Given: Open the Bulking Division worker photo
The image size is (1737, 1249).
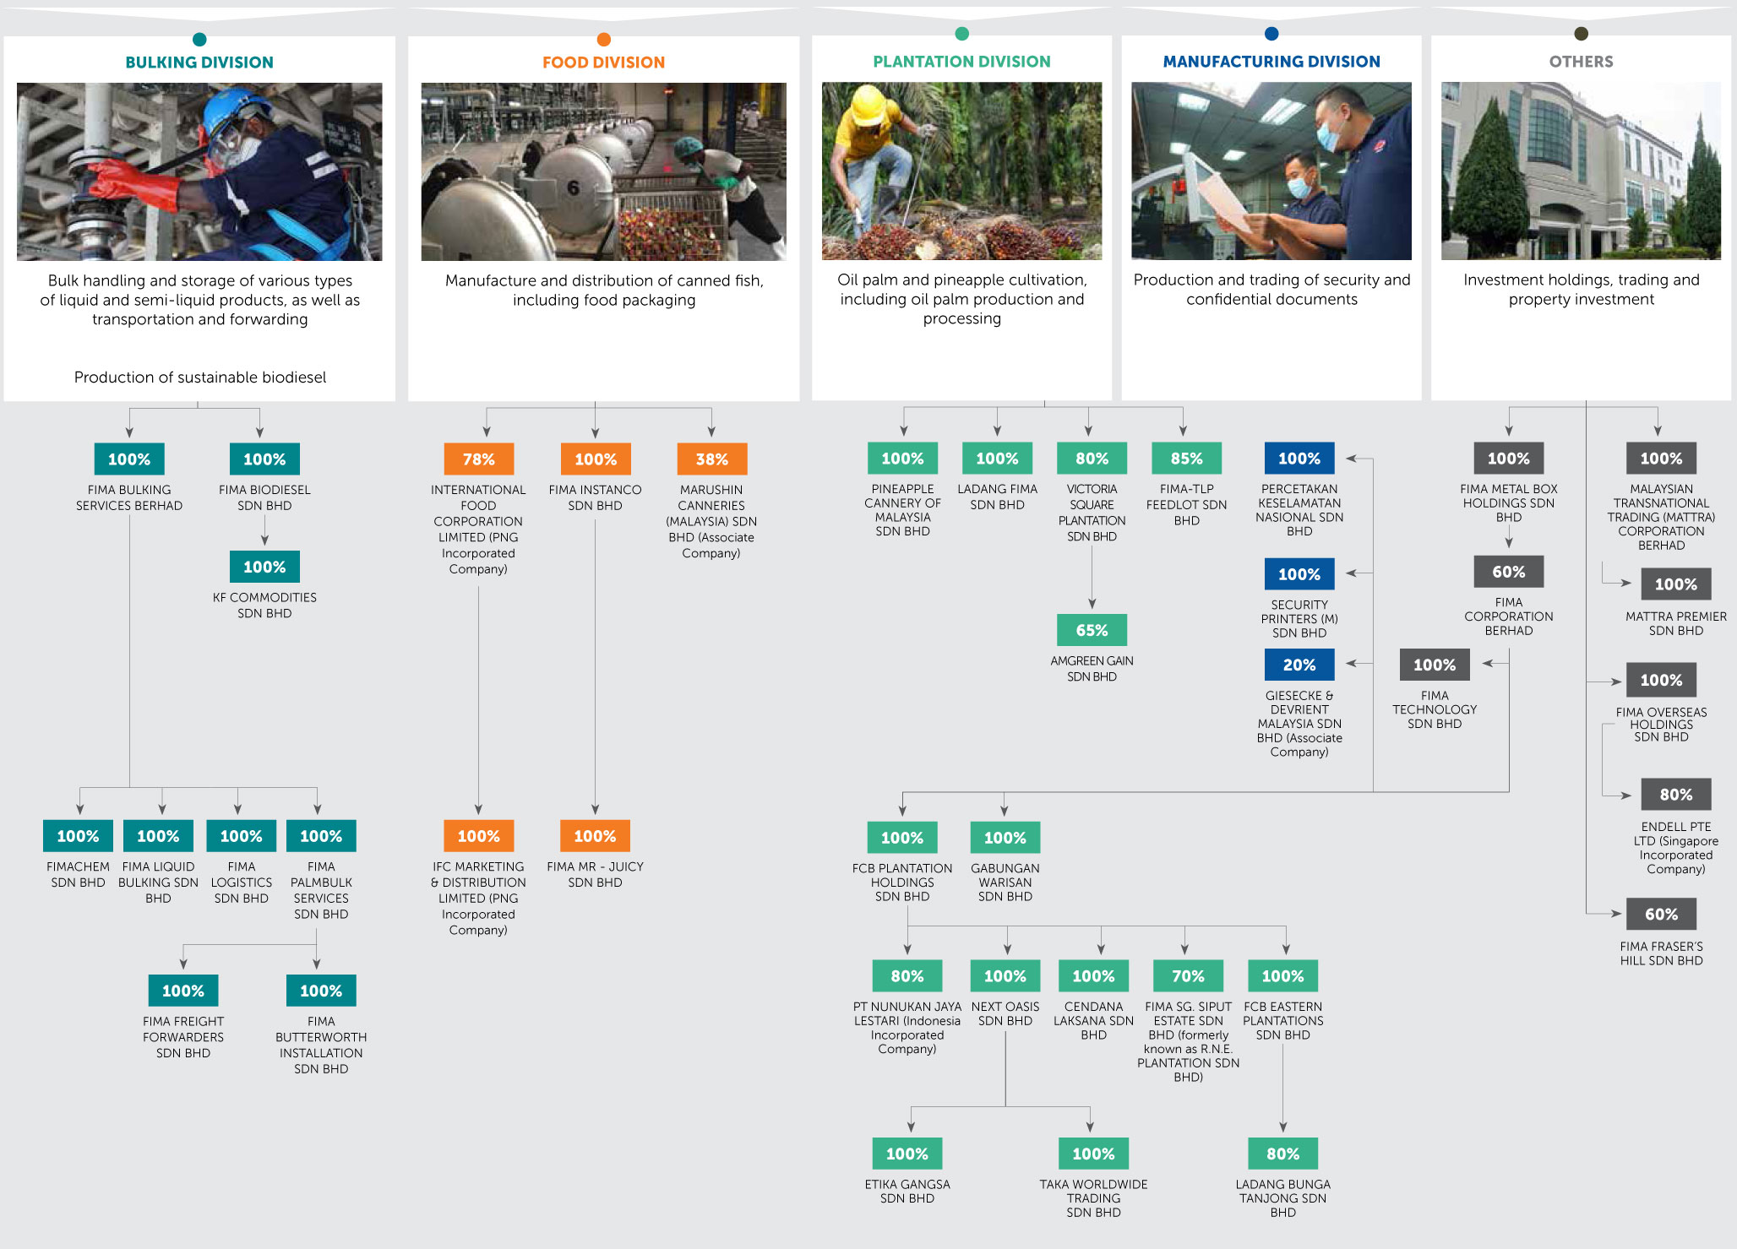Looking at the screenshot, I should coord(199,171).
